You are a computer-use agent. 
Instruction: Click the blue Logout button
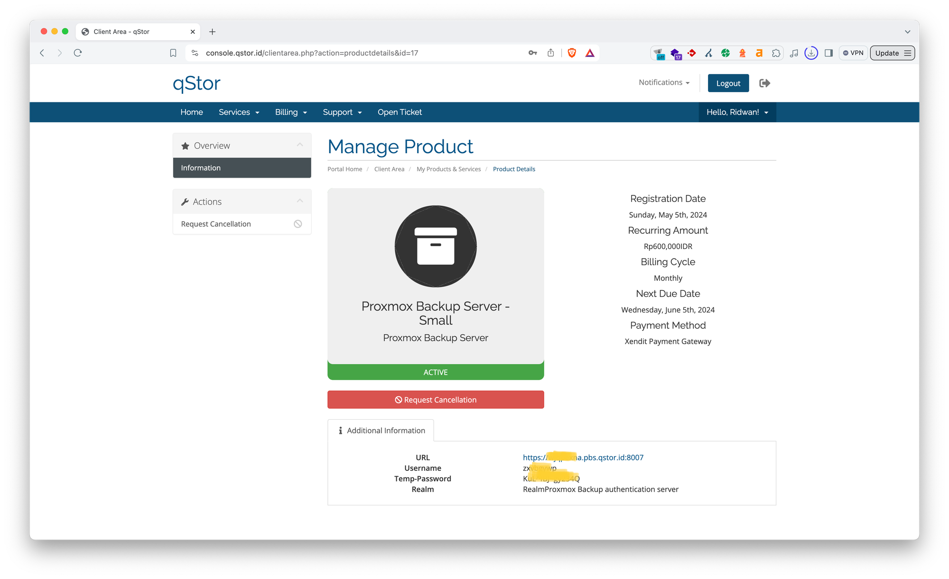728,83
